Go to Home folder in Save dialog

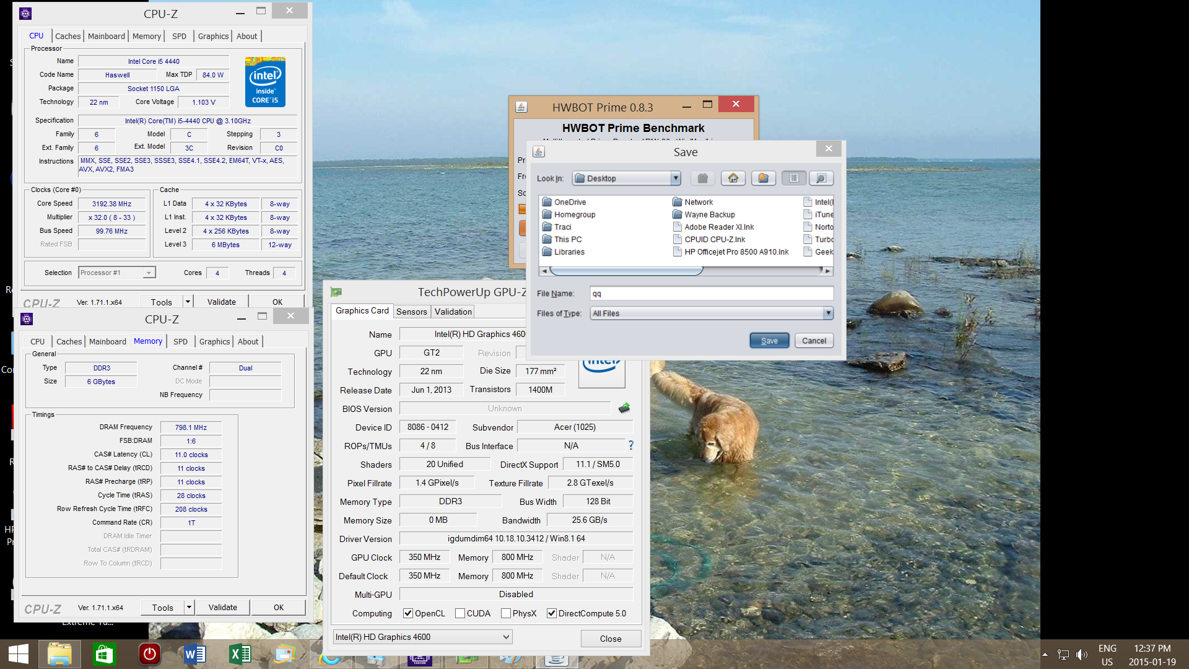pos(733,178)
